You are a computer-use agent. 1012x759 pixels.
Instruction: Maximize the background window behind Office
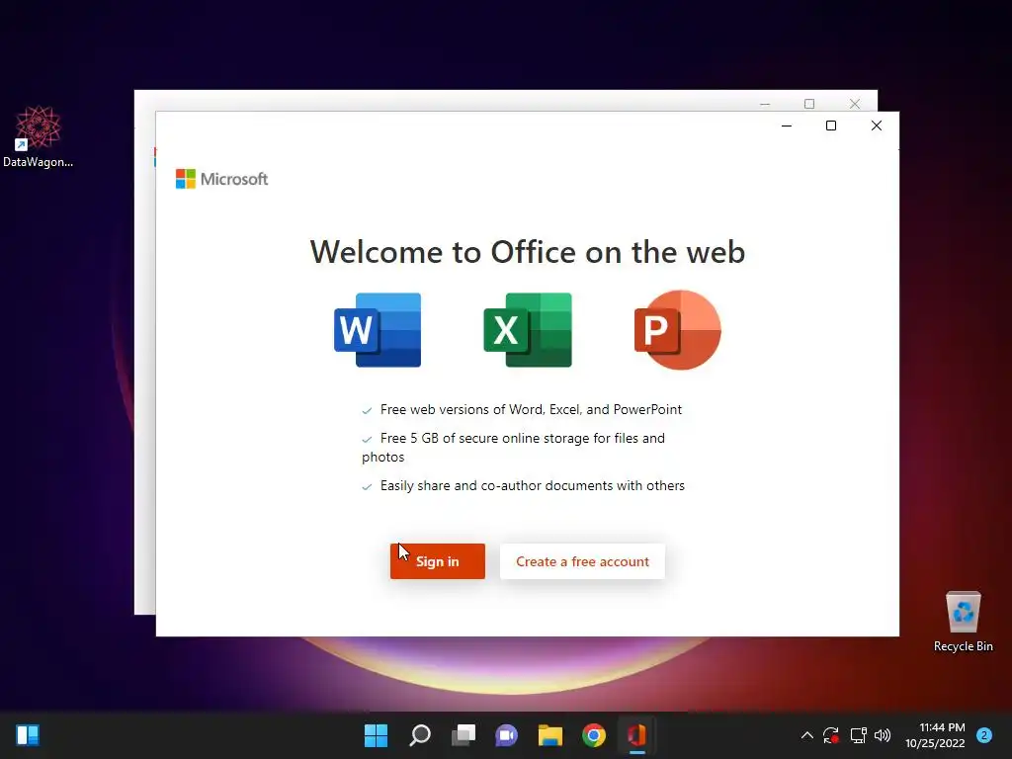click(809, 104)
